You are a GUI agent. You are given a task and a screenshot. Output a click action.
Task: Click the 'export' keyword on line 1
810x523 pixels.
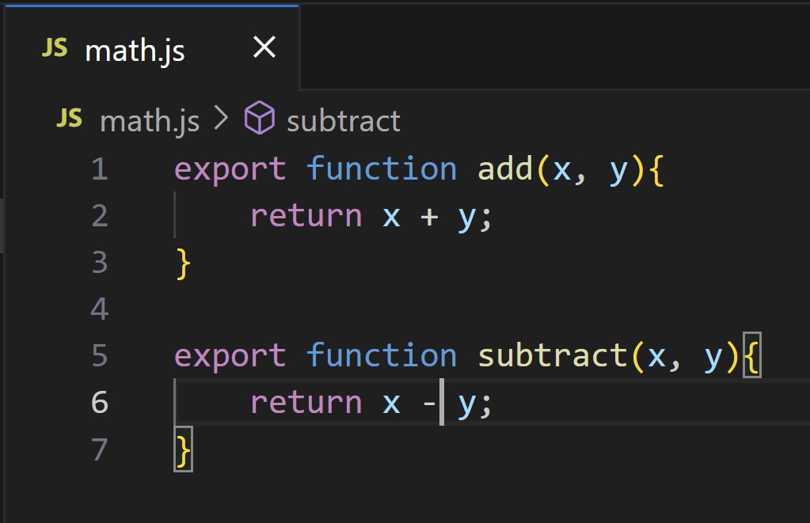[230, 170]
